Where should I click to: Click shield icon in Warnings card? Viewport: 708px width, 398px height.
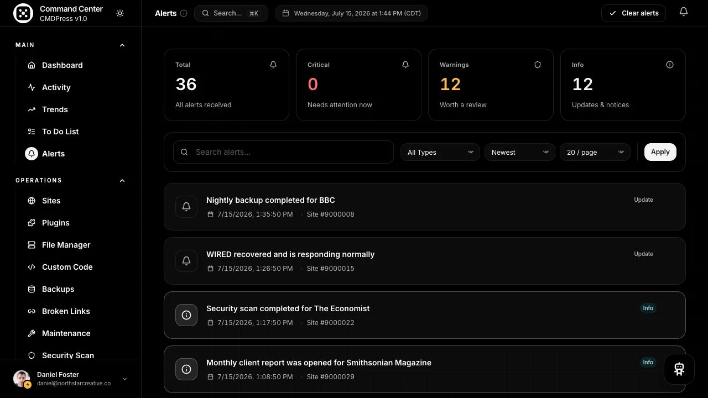[538, 65]
